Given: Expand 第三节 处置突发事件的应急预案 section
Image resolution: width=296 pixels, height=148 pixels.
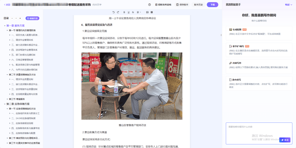Looking at the screenshot, I should (7, 143).
